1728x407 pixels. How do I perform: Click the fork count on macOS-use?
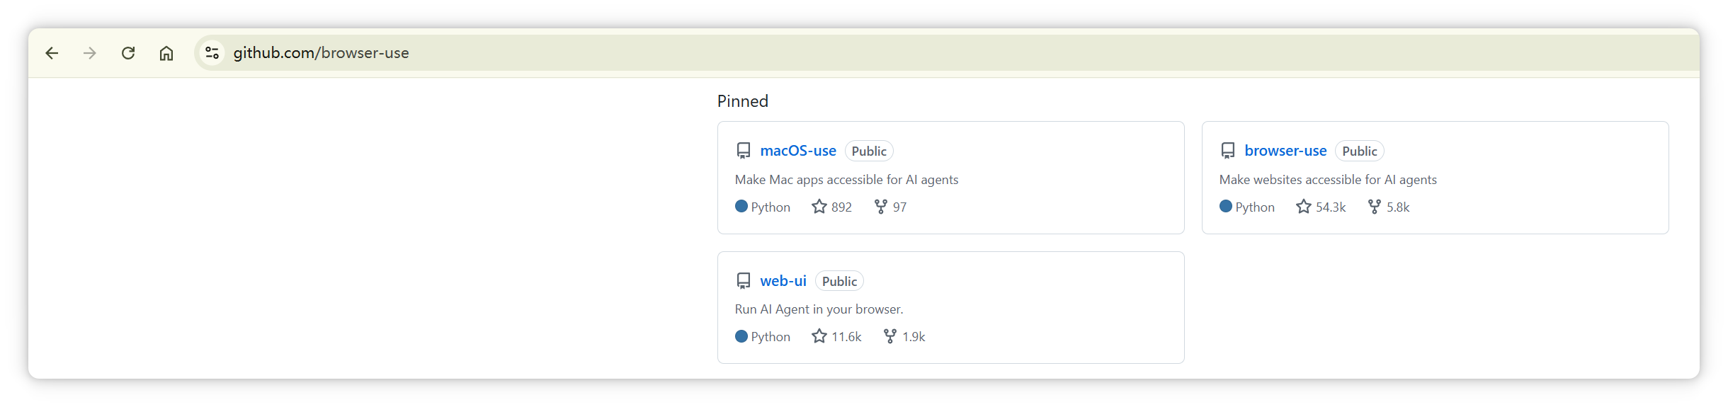pos(891,207)
